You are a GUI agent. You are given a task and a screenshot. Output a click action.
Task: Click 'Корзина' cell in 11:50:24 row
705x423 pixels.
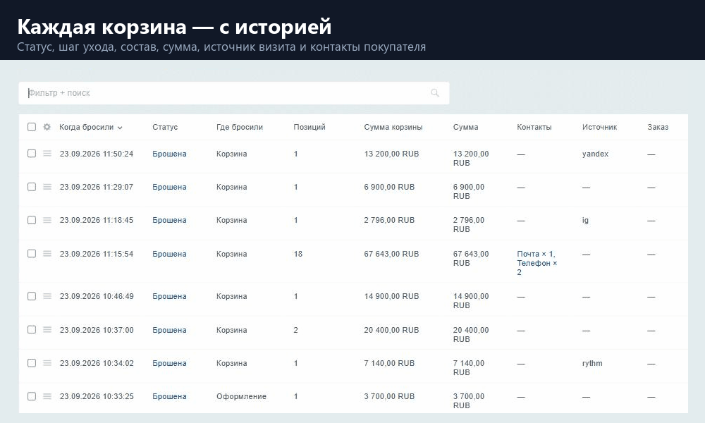pyautogui.click(x=231, y=154)
